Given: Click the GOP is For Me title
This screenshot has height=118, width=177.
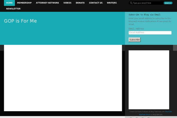Looking at the screenshot, I should 20,21.
